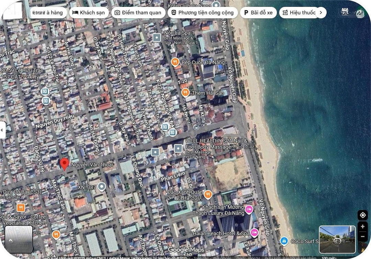Expand the collapsed side panel arrow

(2, 130)
